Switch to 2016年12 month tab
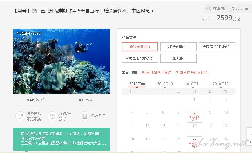 point(221,84)
